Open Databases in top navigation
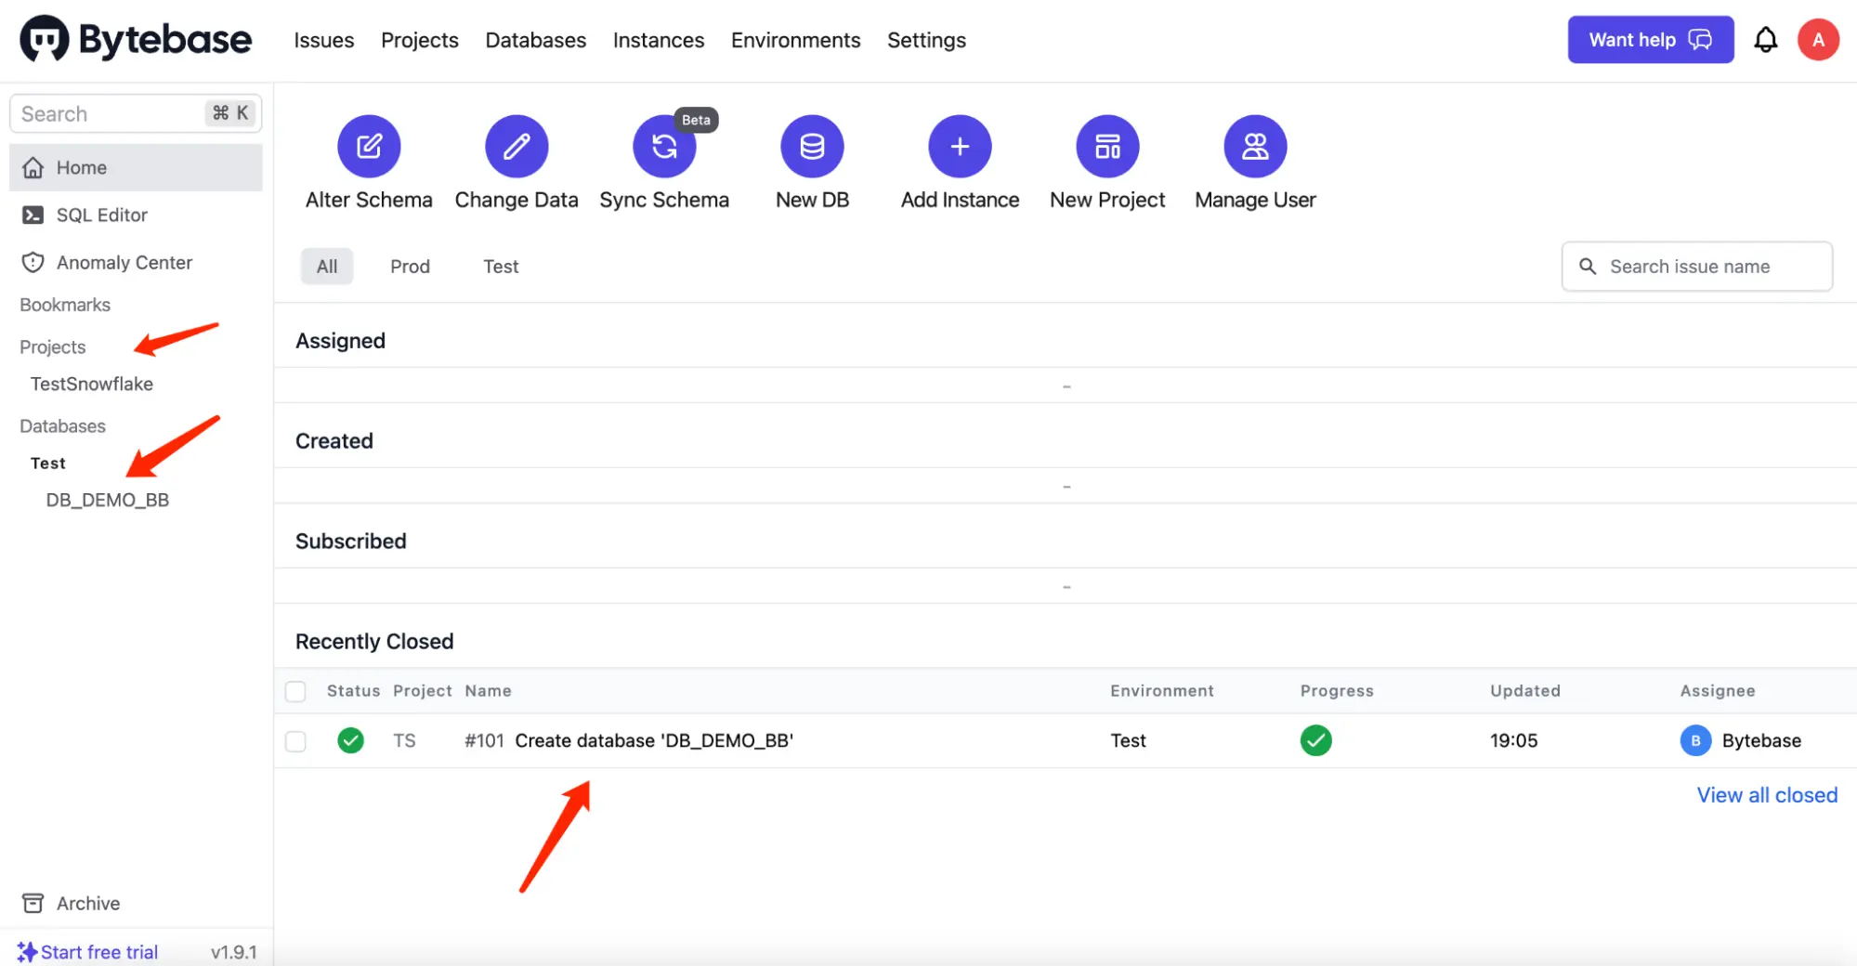This screenshot has height=966, width=1857. click(x=536, y=40)
